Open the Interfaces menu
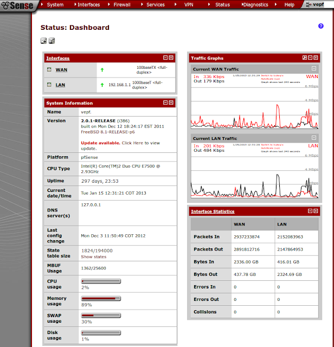 88,5
